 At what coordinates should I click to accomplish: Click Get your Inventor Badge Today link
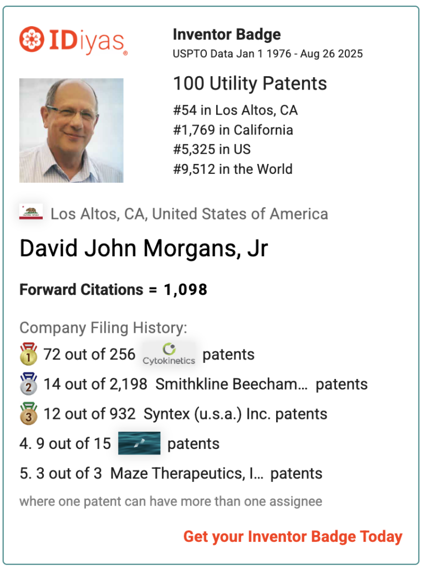[x=293, y=536]
